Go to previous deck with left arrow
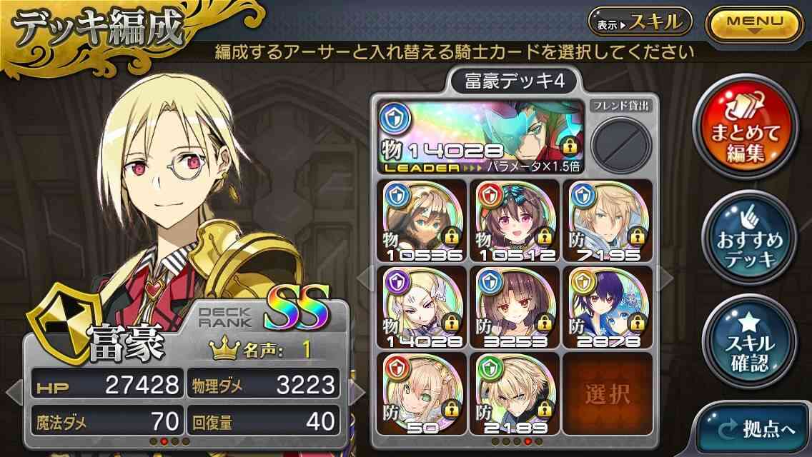 pos(364,279)
